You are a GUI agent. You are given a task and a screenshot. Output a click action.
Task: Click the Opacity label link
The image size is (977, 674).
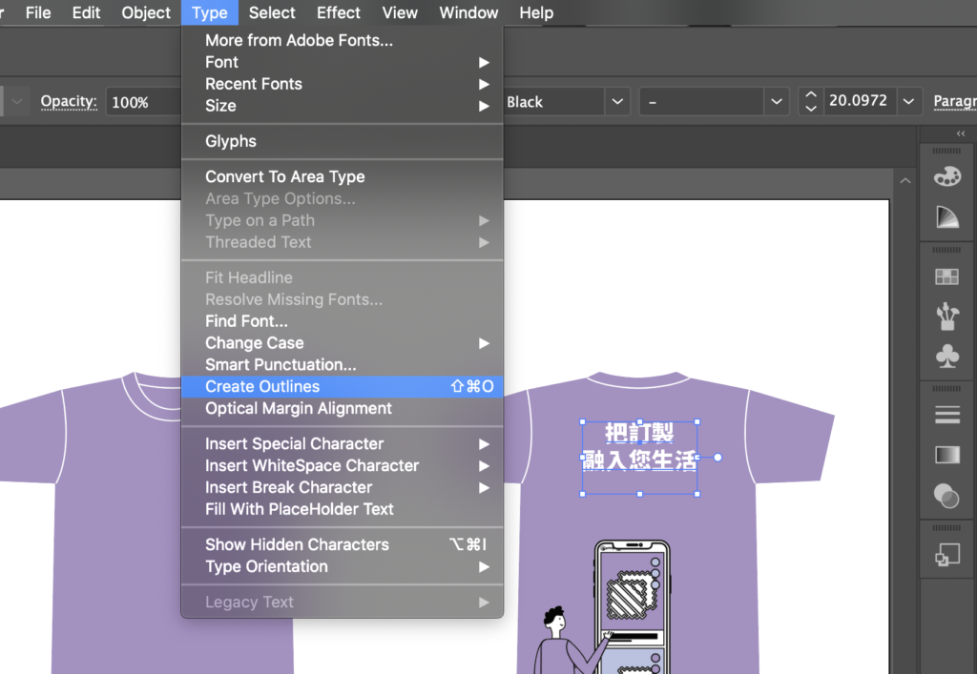coord(69,101)
